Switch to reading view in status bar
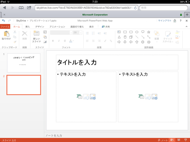Viewport: 190px width, 142px height. pyautogui.click(x=179, y=140)
